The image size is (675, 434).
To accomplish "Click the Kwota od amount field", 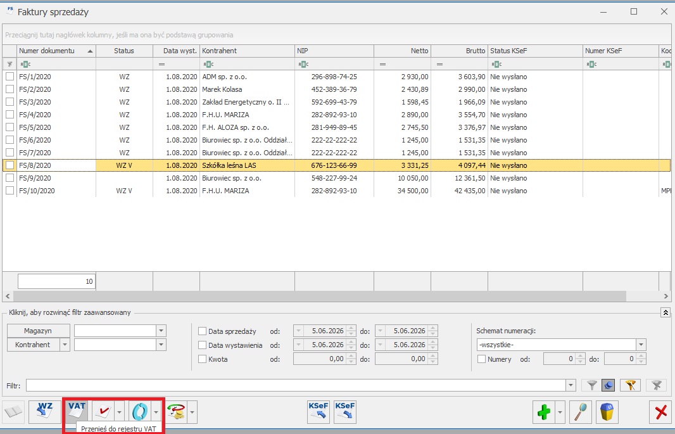I will click(320, 359).
